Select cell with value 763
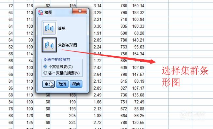The height and width of the screenshot is (129, 213). tap(115, 47)
